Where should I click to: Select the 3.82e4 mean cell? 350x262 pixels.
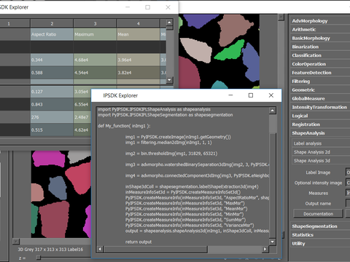pyautogui.click(x=138, y=73)
